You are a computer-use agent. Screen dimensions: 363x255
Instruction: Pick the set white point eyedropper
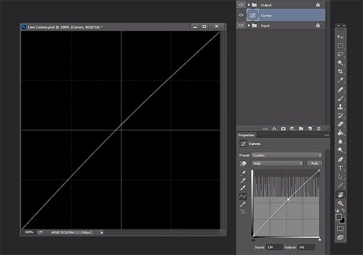pyautogui.click(x=243, y=188)
